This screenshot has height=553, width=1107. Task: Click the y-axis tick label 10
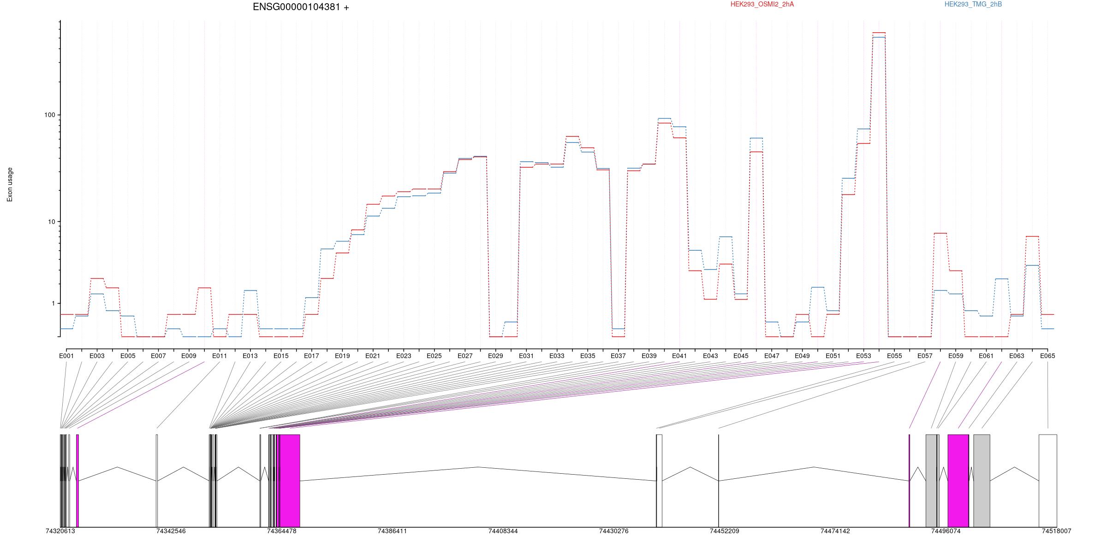pos(51,222)
